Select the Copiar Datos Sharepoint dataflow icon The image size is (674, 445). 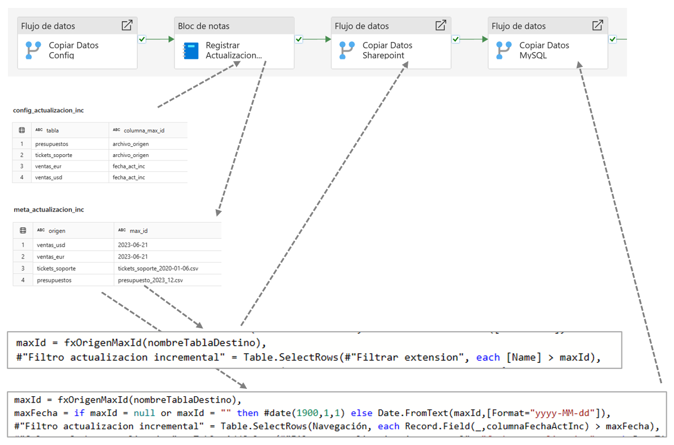347,50
